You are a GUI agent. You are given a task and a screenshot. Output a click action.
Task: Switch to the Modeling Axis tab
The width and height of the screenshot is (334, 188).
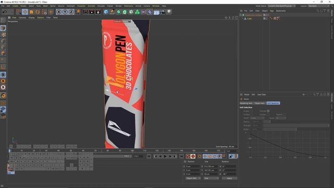pyautogui.click(x=246, y=103)
